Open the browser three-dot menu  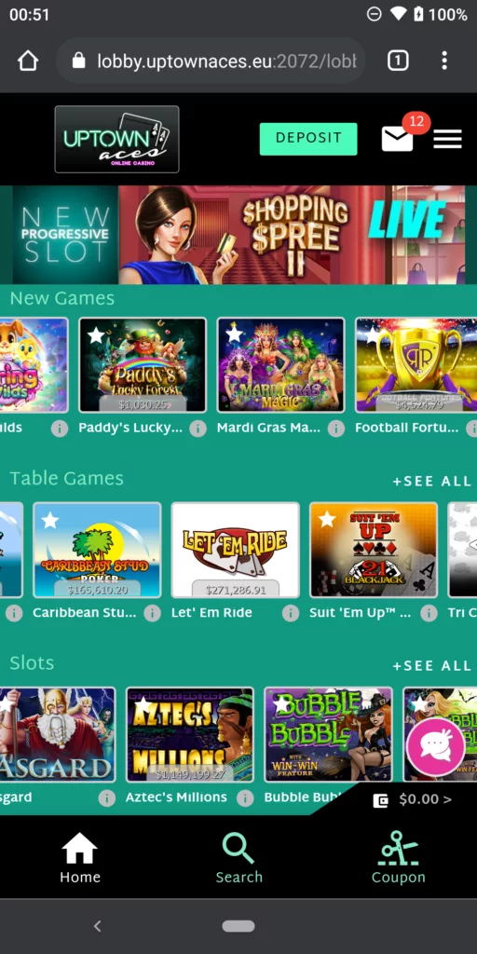click(444, 61)
